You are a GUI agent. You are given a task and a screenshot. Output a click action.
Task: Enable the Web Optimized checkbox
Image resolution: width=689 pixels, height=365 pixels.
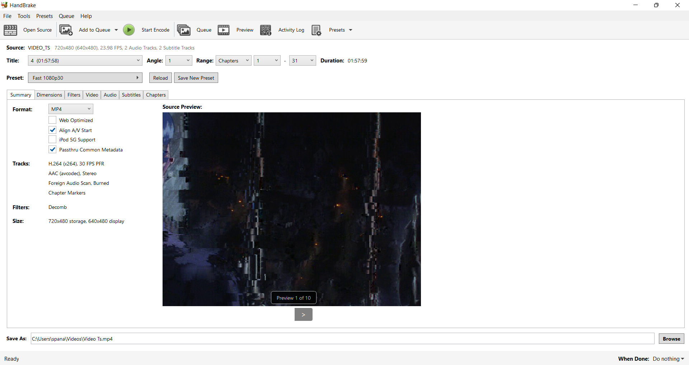(52, 120)
